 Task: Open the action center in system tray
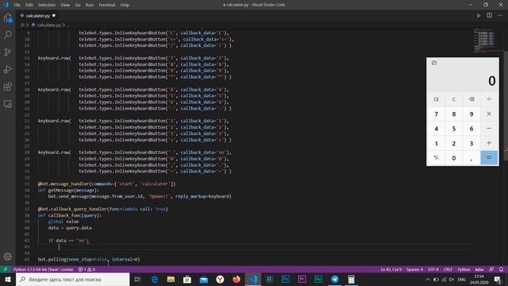(498, 279)
